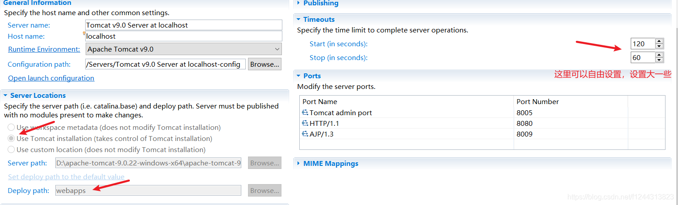Screen dimensions: 678x205
Task: Collapse the Ports section
Action: (298, 76)
